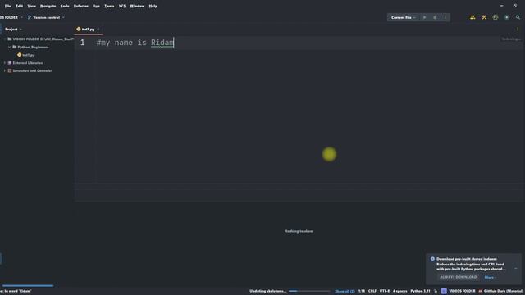Open the More dropdown in the notification
Screen dimensions: 525x295
[491, 277]
